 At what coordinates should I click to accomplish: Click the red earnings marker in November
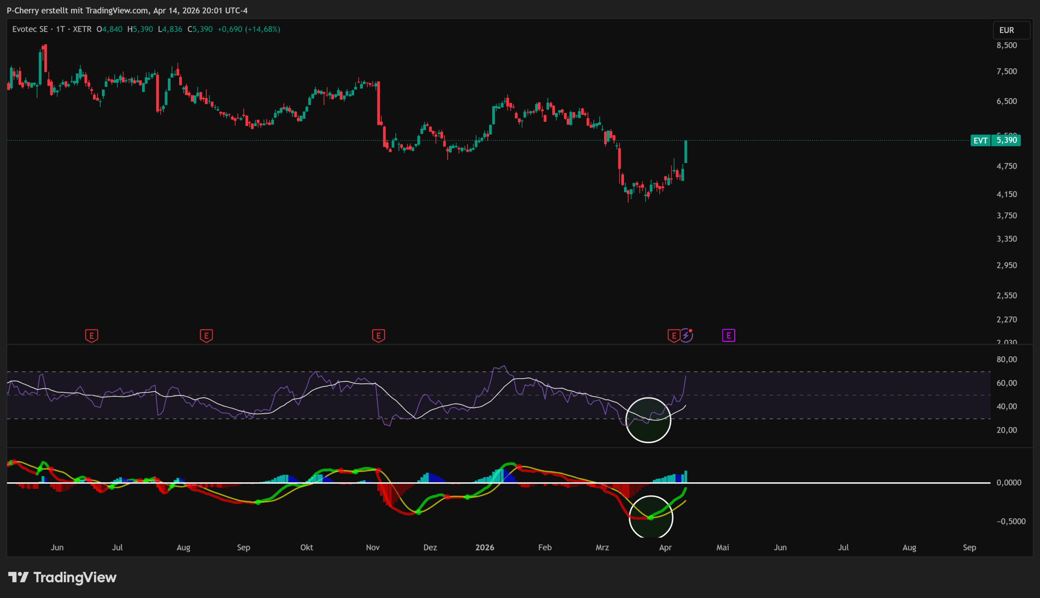tap(378, 336)
